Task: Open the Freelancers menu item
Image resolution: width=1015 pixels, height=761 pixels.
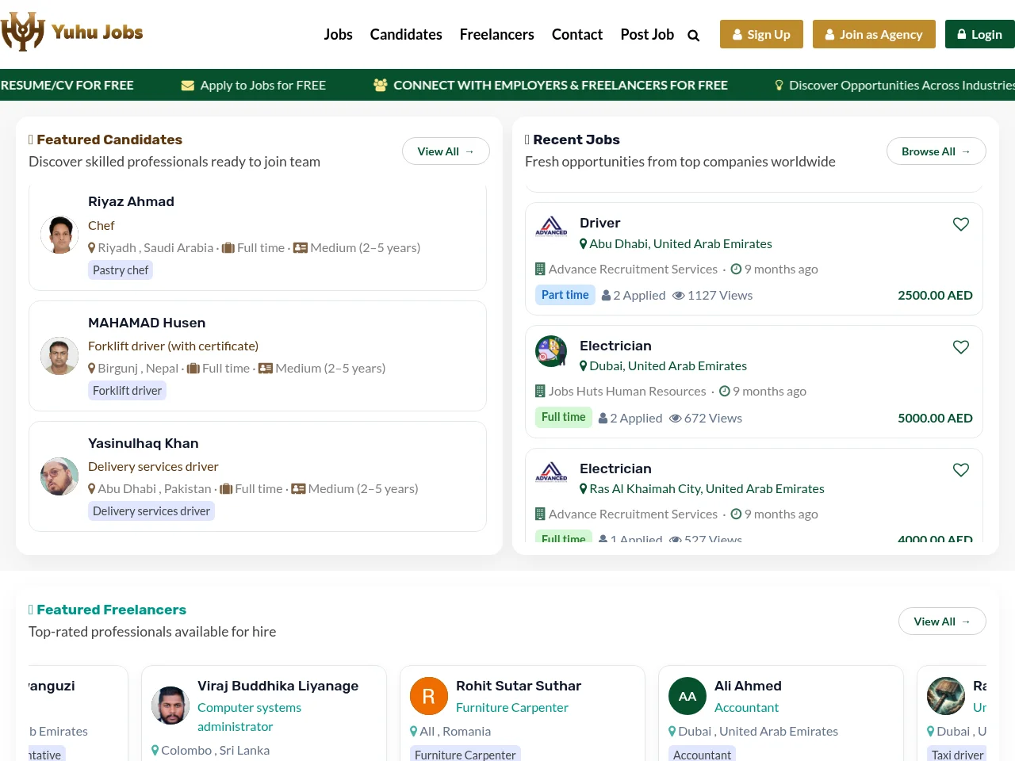Action: pyautogui.click(x=497, y=35)
